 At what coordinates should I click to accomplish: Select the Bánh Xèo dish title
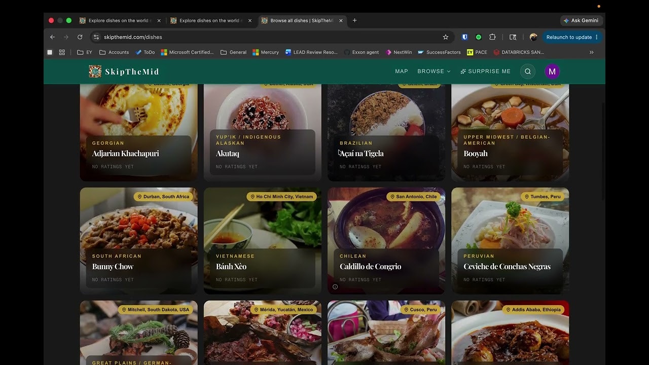[x=231, y=267]
